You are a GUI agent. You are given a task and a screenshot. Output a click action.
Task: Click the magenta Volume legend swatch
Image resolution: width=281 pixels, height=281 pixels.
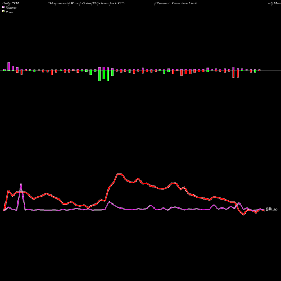(3, 7)
